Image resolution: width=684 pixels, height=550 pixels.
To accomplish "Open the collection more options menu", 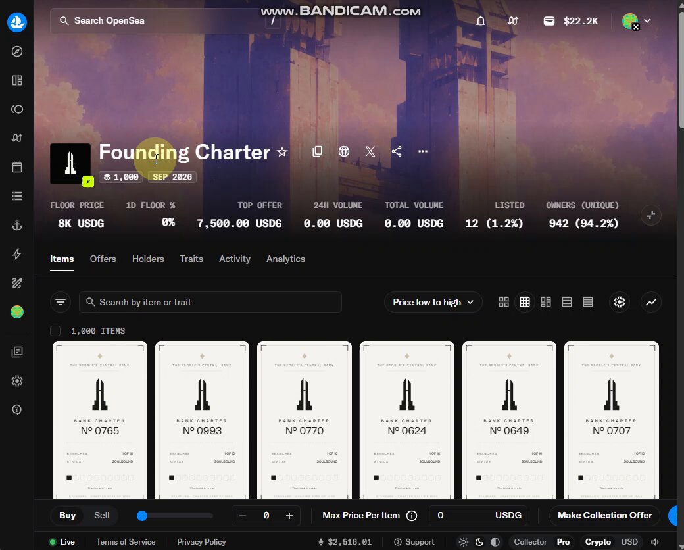I will (423, 151).
